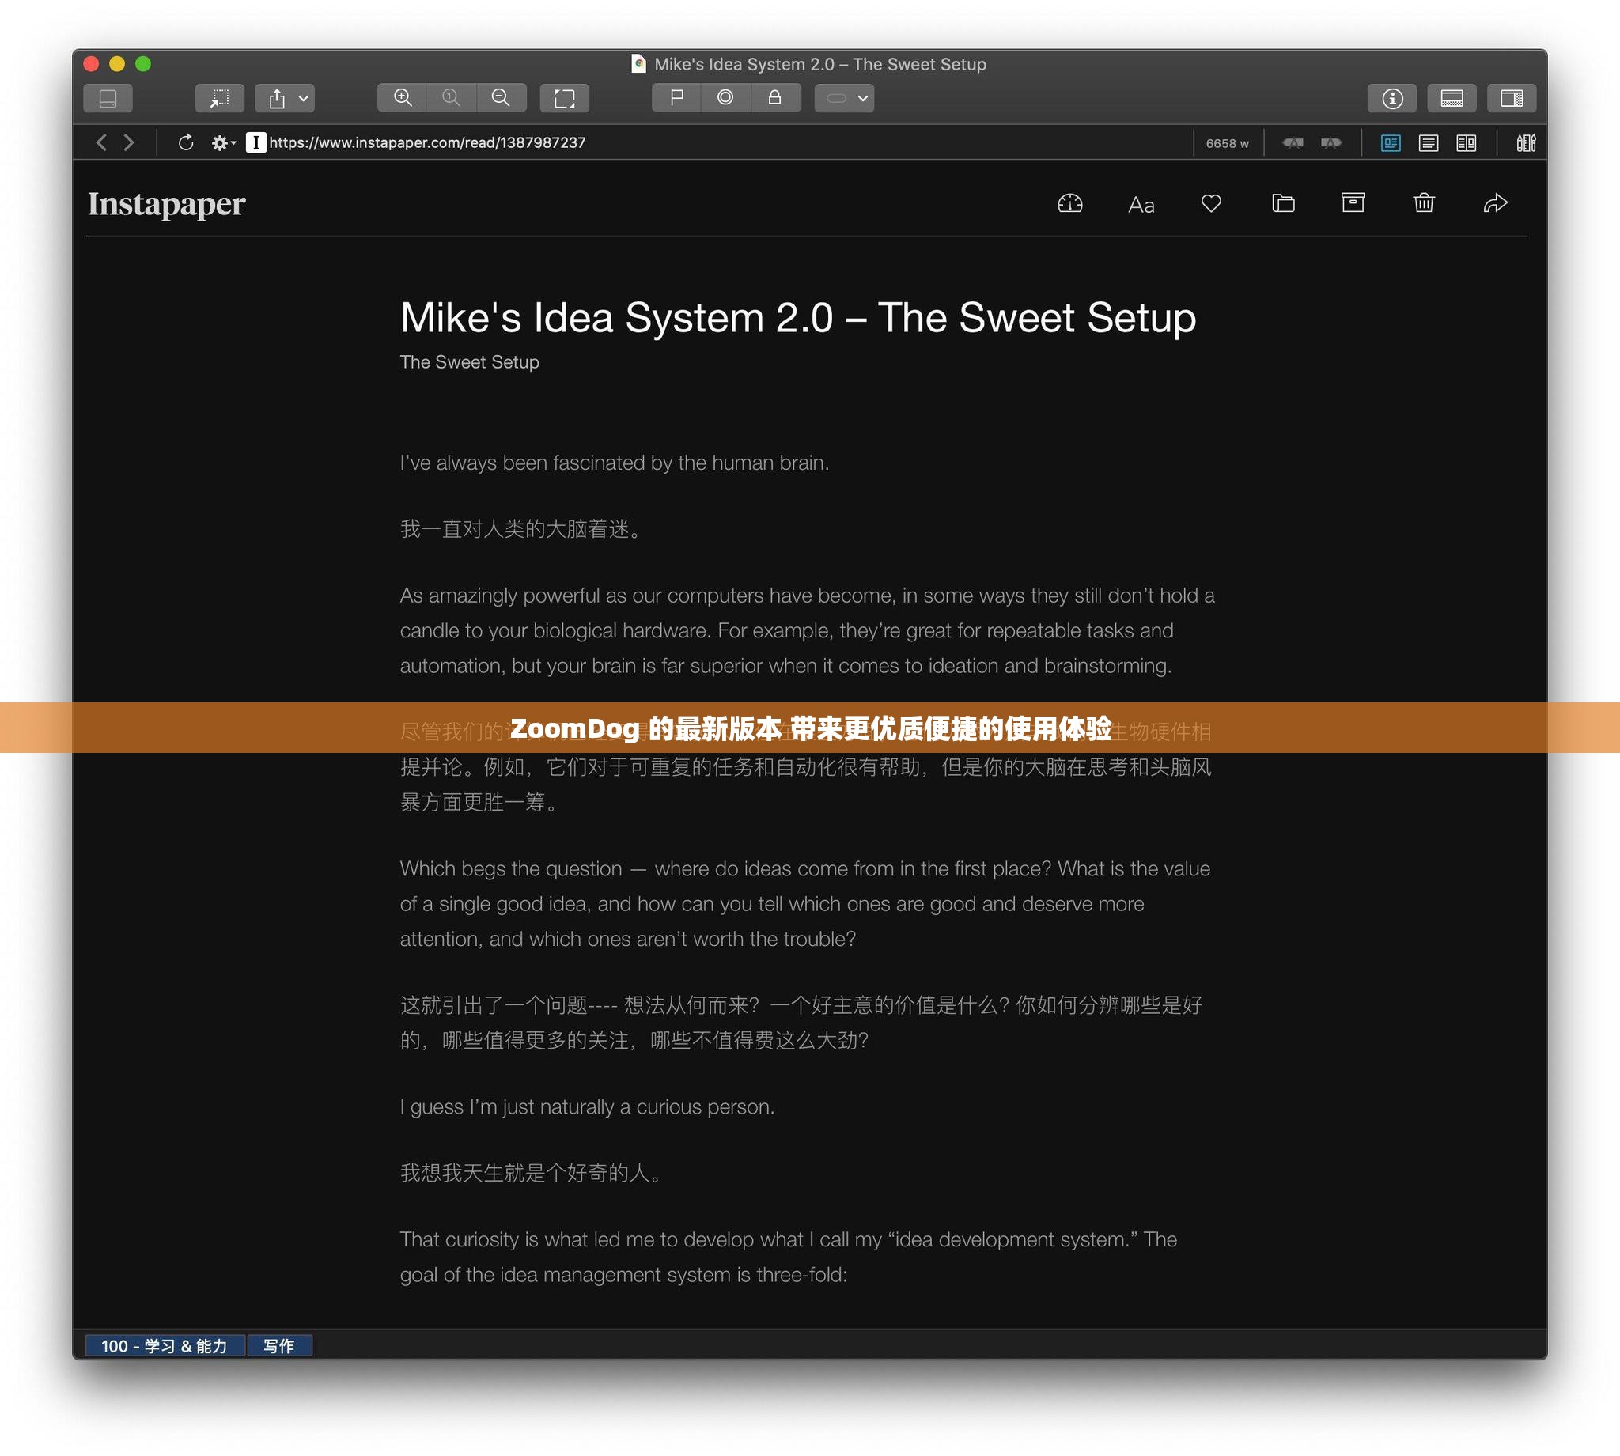1620x1456 pixels.
Task: Toggle the right inspector sidebar
Action: point(1511,98)
